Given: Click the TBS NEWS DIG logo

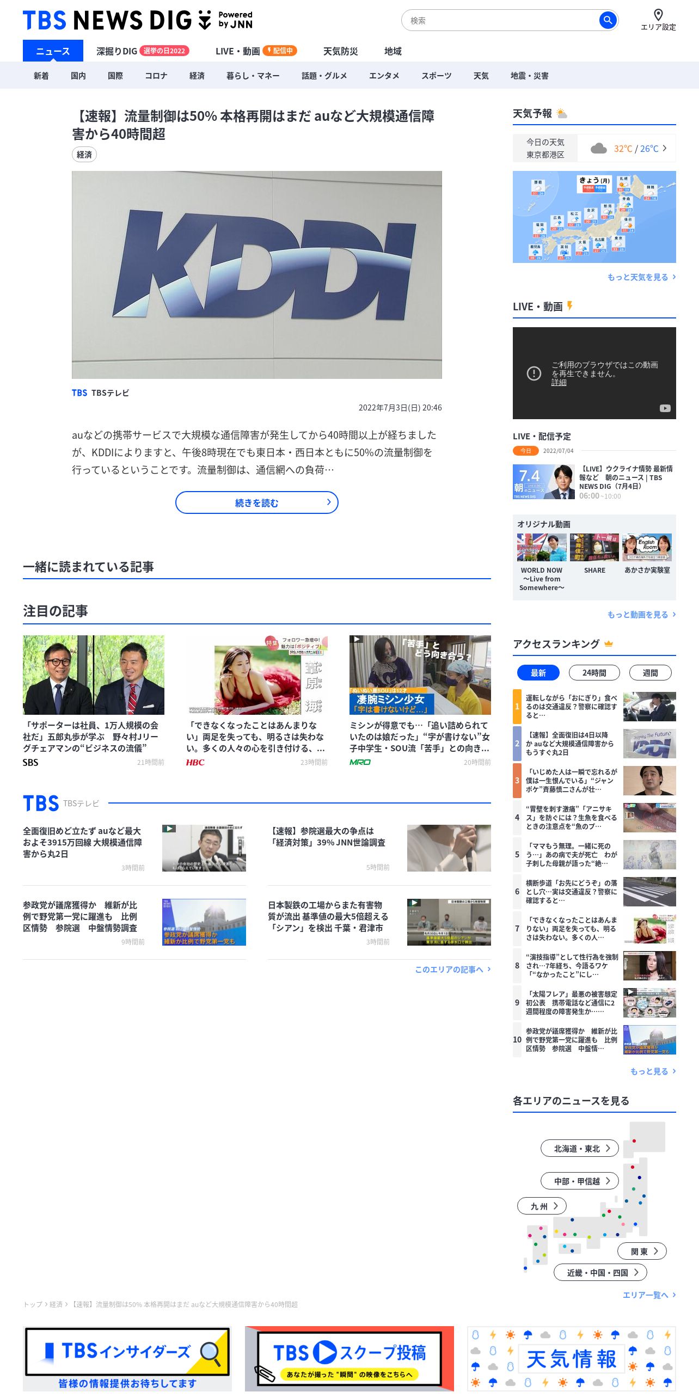Looking at the screenshot, I should tap(138, 20).
